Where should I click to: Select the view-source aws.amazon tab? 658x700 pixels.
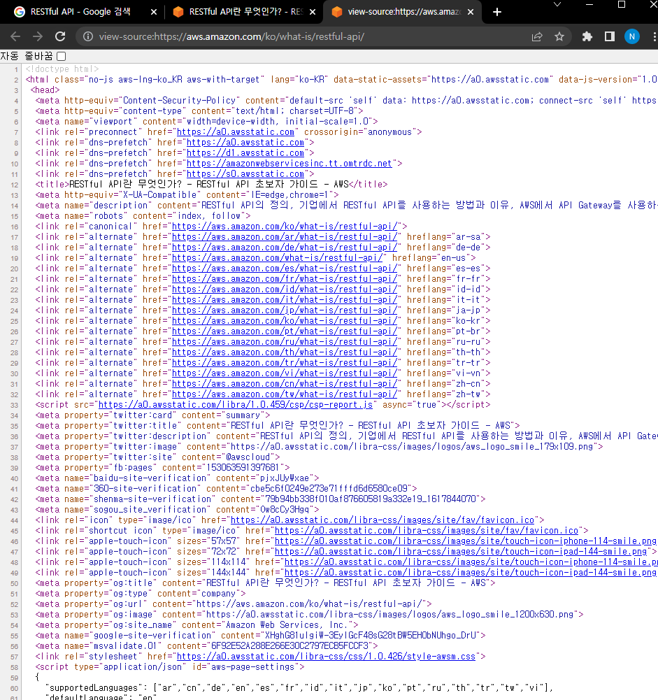tap(402, 12)
